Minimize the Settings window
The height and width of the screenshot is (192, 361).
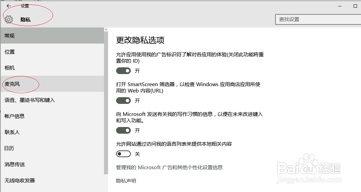[x=340, y=6]
